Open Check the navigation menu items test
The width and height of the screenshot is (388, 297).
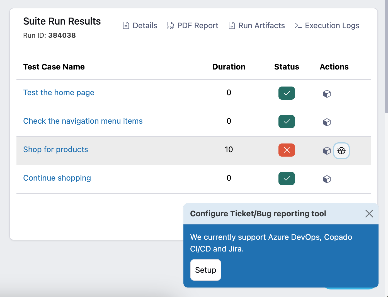[83, 121]
